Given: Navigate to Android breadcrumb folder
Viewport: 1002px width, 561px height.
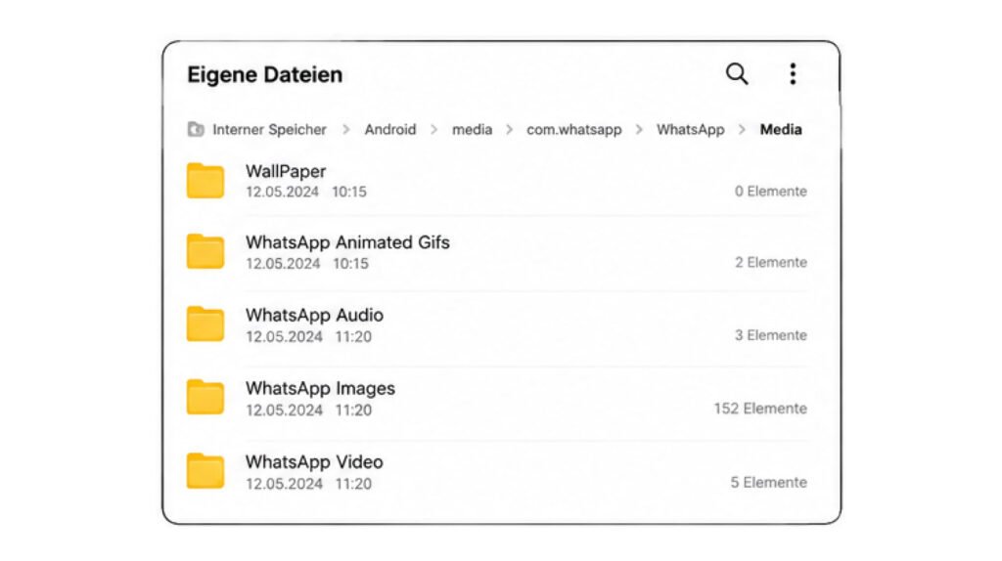Looking at the screenshot, I should (389, 130).
